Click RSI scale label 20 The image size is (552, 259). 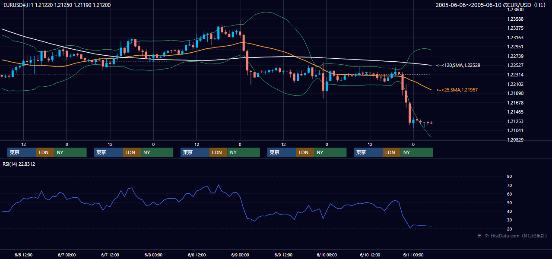(510, 229)
